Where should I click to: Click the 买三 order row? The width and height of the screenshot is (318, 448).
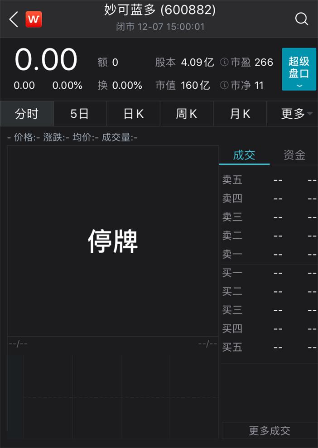click(x=269, y=310)
